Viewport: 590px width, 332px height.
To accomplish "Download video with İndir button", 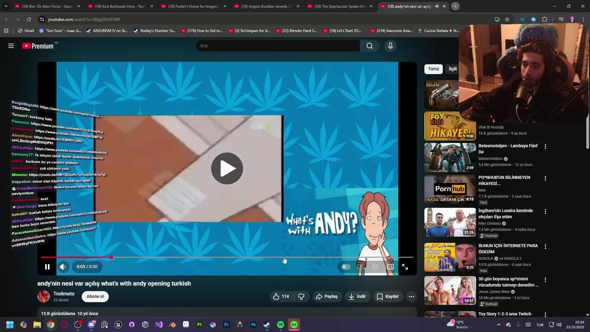I will tap(357, 296).
